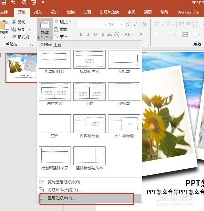Switch to the 设计 tab
Viewport: 204px width, 211px height.
point(54,12)
